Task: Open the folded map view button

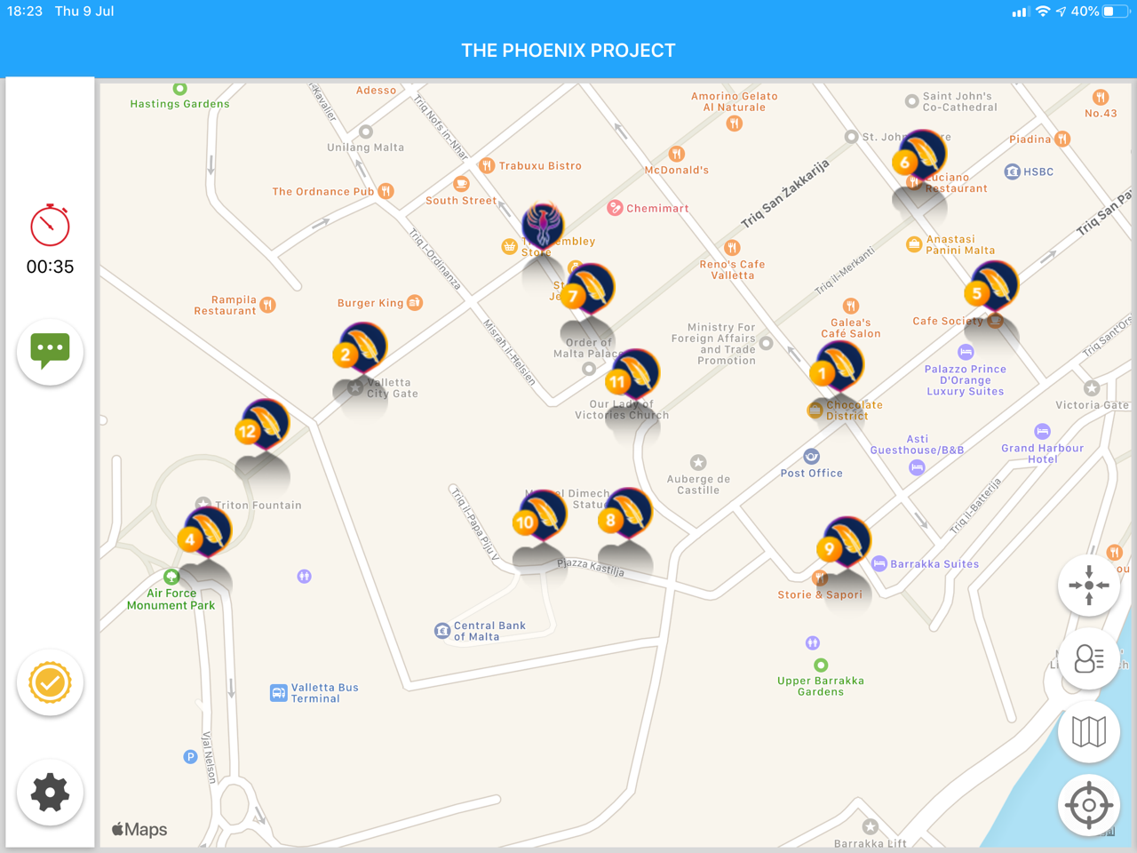Action: point(1089,732)
